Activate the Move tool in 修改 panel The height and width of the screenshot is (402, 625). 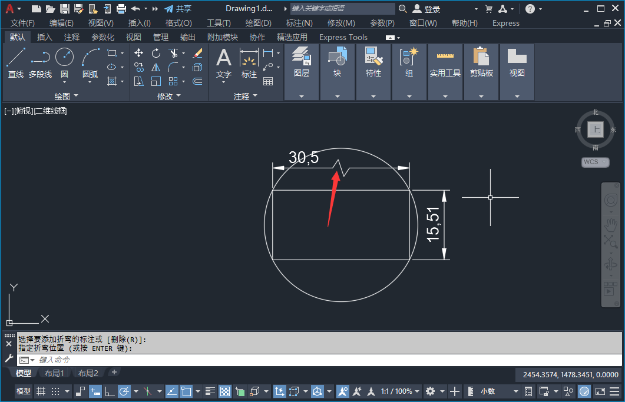click(139, 53)
